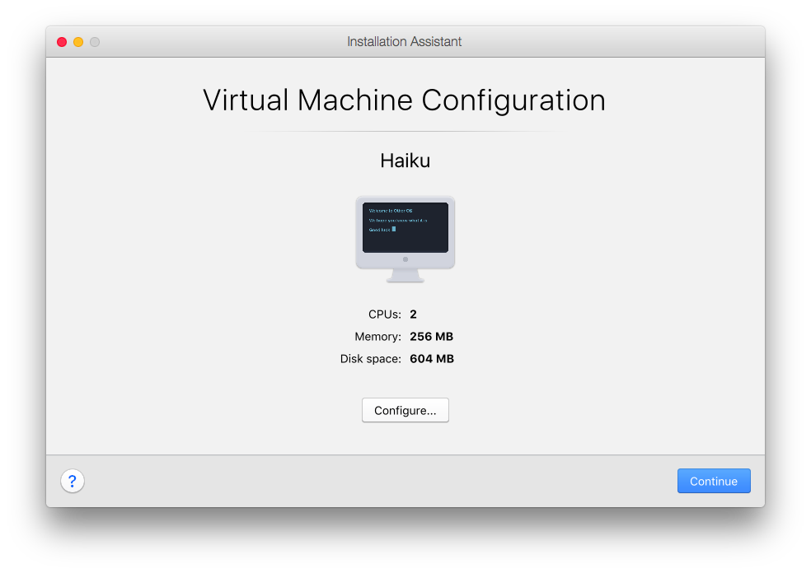Viewport: 811px width, 573px height.
Task: Click the Memory: label
Action: [x=377, y=337]
